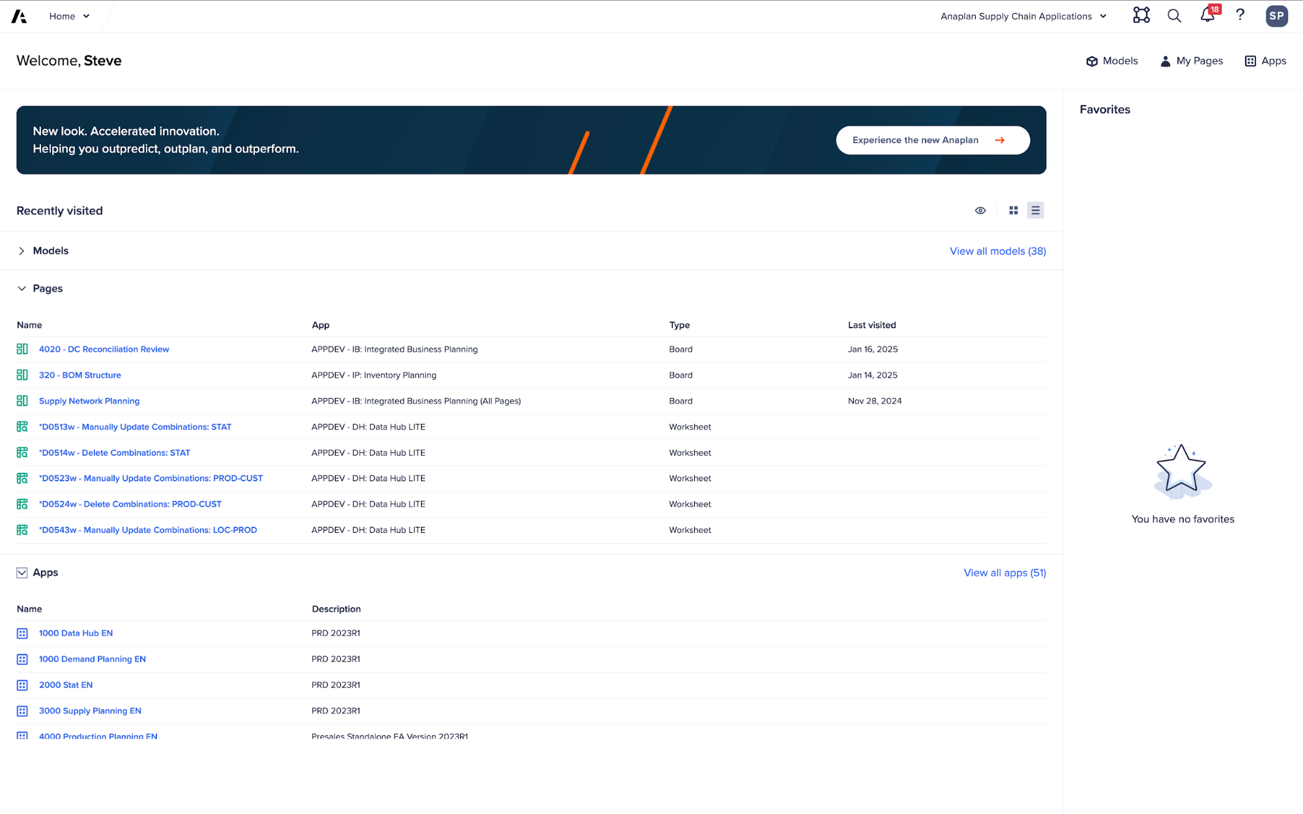Select the Models icon in the header
Viewport: 1303px width, 814px height.
point(1112,61)
